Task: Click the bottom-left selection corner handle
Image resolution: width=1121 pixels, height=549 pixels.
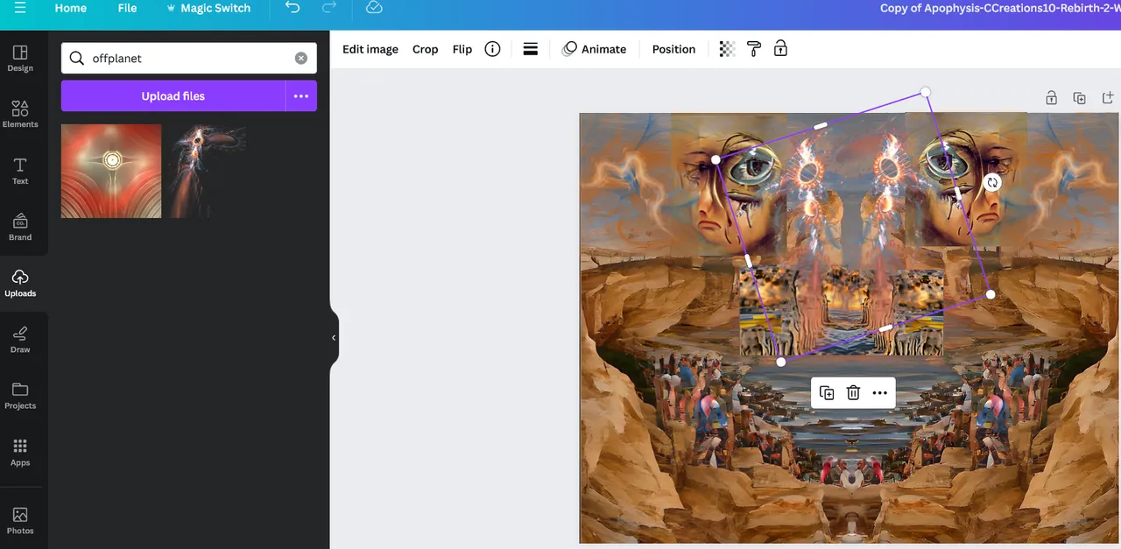Action: [781, 362]
